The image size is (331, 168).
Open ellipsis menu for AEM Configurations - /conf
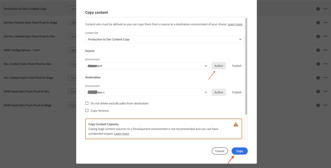click(x=325, y=50)
